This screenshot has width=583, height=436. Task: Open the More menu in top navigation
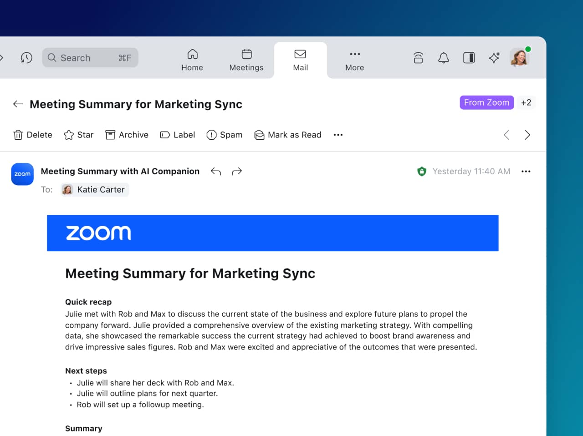354,60
